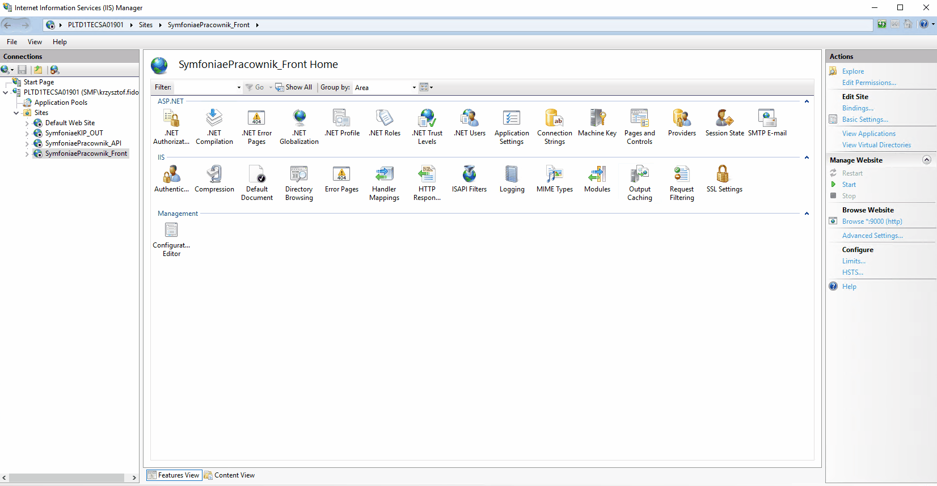Open Configuration Editor feature

pos(171,239)
